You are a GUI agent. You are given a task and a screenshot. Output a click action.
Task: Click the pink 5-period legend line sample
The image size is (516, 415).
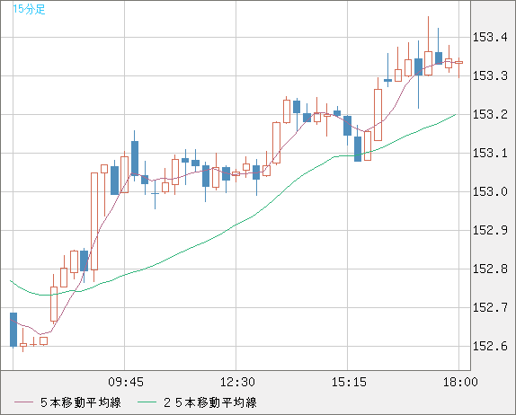[23, 402]
